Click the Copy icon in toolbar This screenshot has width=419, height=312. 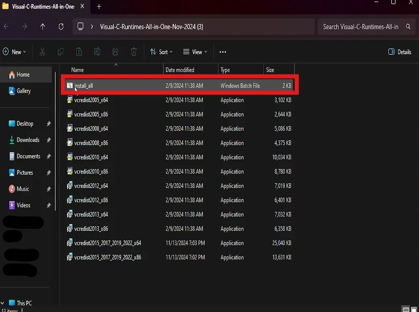(61, 52)
